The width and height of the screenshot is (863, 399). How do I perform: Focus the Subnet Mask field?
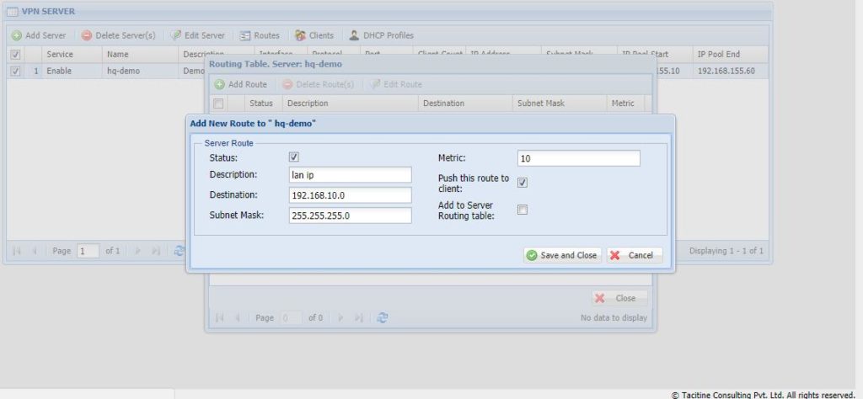click(x=350, y=215)
